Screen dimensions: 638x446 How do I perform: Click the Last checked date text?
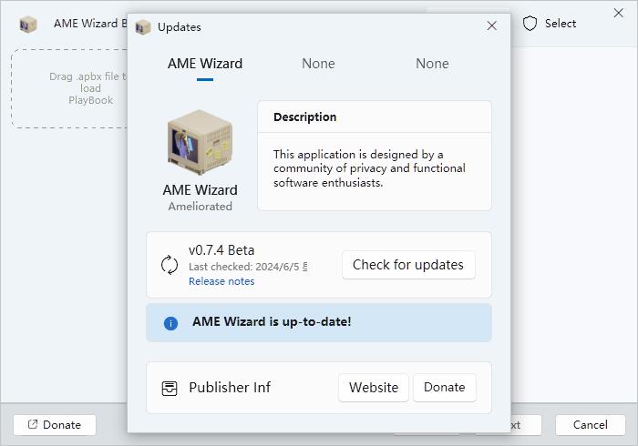coord(248,267)
